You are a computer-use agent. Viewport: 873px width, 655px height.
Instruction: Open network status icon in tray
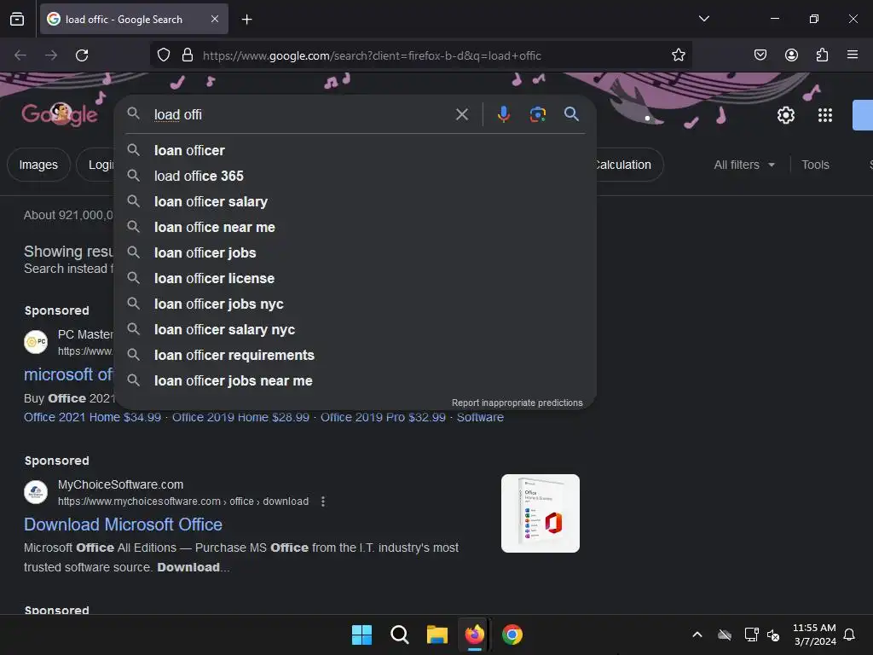pos(751,635)
